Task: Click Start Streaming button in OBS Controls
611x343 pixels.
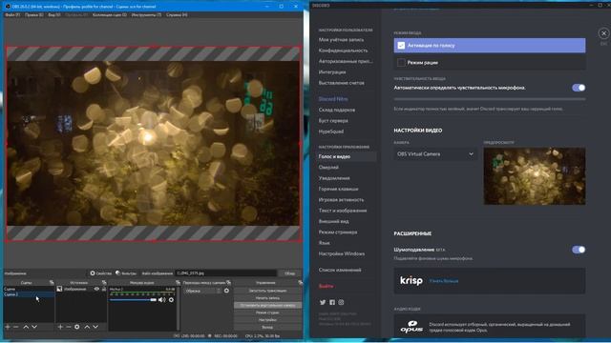Action: click(267, 291)
